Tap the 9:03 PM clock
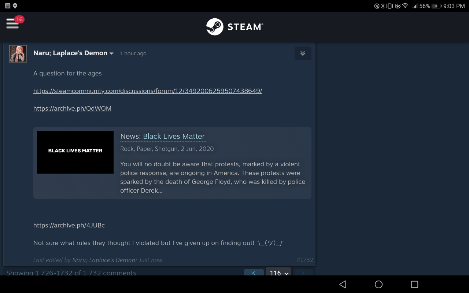 click(x=454, y=6)
